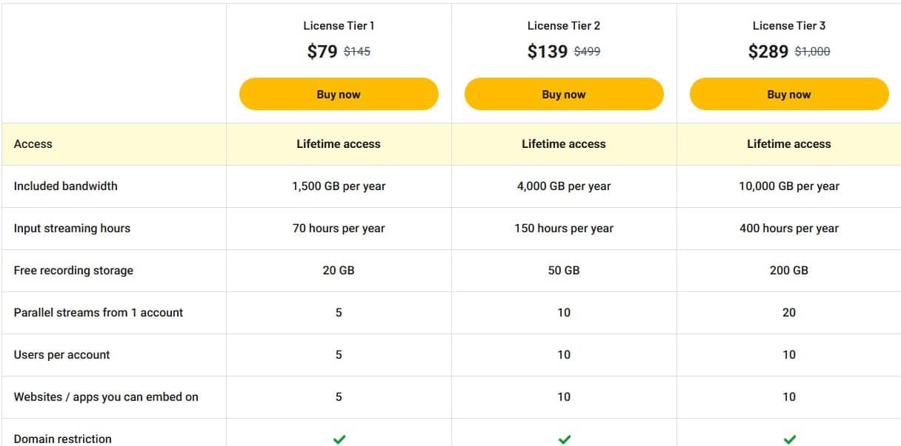This screenshot has height=446, width=901.
Task: Select the Domain restriction checkmark for Tier 1
Action: (x=339, y=438)
